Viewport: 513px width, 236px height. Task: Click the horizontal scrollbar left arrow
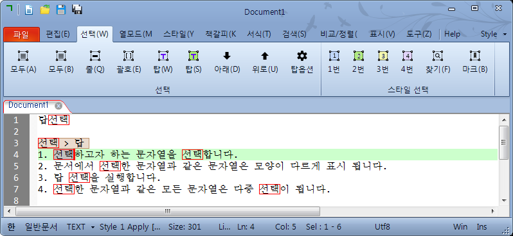click(8, 211)
